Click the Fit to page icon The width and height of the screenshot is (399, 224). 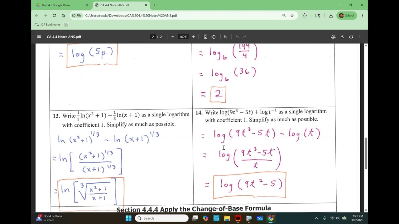(205, 37)
